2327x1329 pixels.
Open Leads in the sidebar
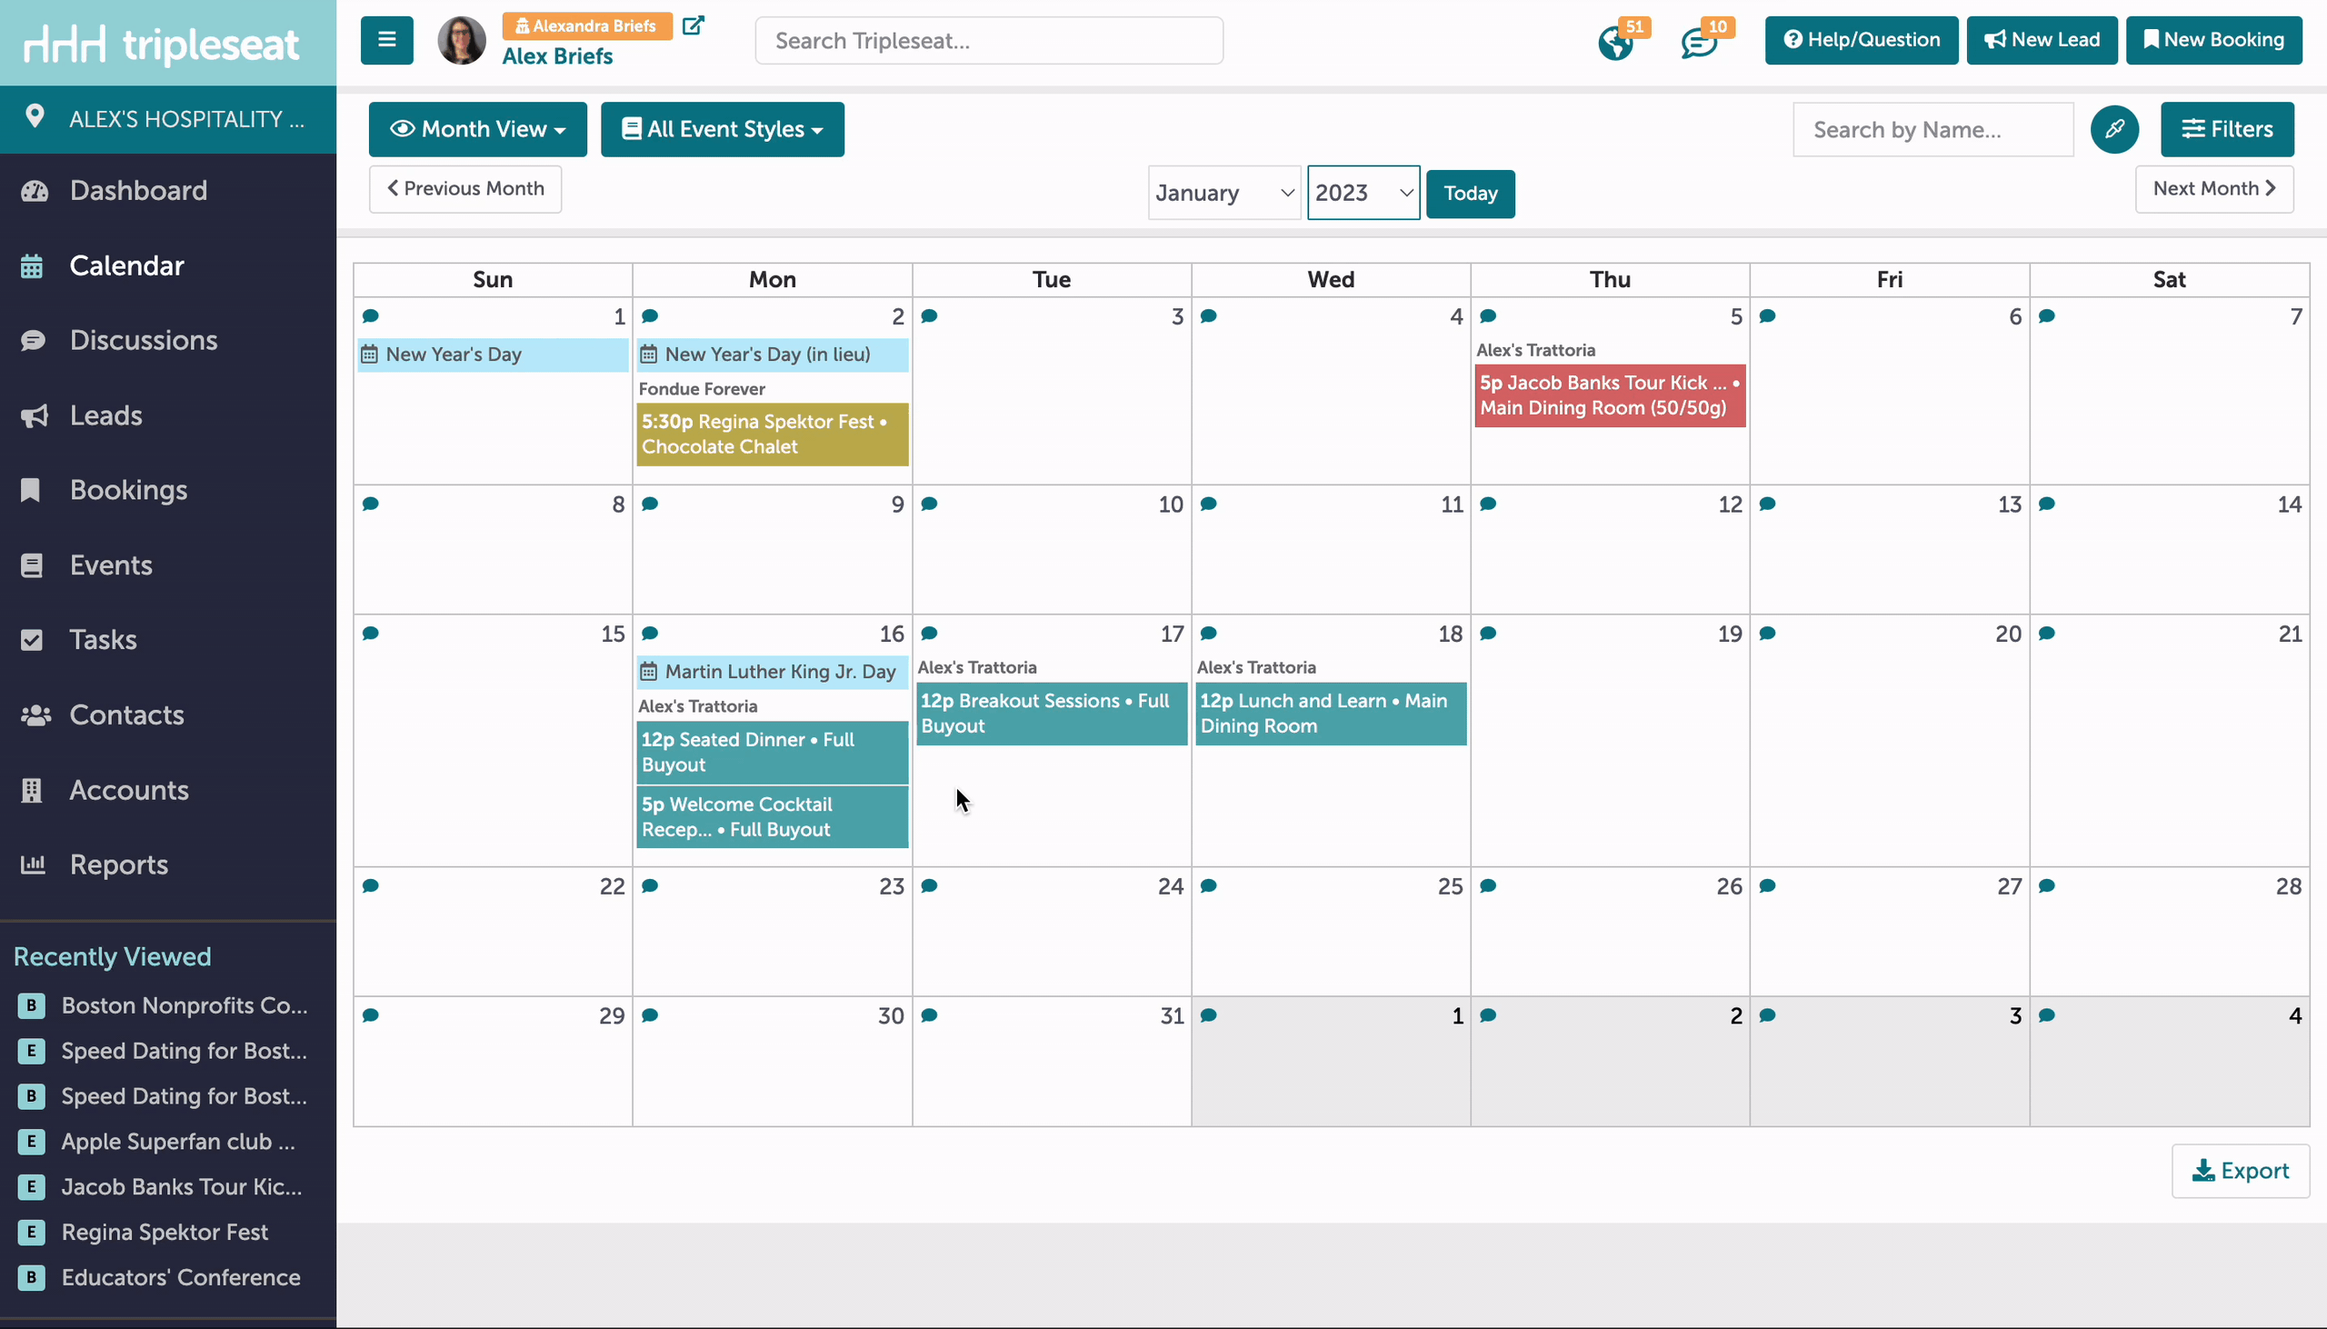pyautogui.click(x=105, y=415)
